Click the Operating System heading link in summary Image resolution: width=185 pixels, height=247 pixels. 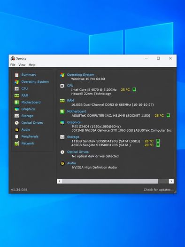coord(81,75)
